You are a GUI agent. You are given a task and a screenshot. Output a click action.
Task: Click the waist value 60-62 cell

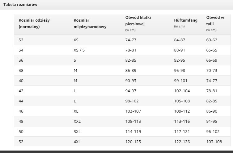[x=212, y=40]
